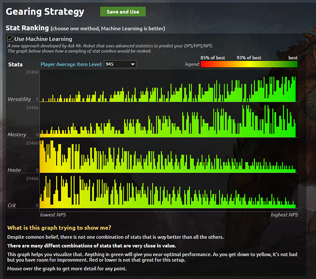Image resolution: width=316 pixels, height=279 pixels.
Task: Click inside the Mastery bar chart
Action: (x=169, y=121)
